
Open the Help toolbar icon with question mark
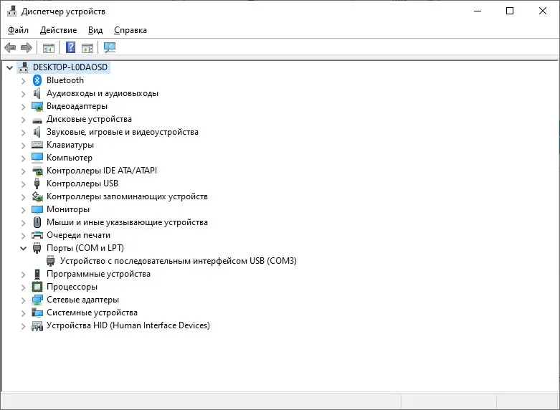71,47
